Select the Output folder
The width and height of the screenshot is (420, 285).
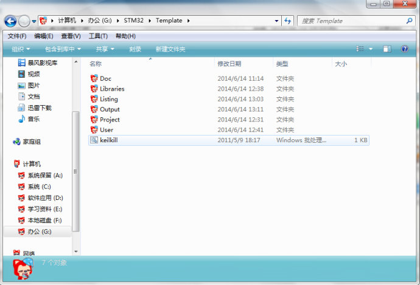[110, 109]
